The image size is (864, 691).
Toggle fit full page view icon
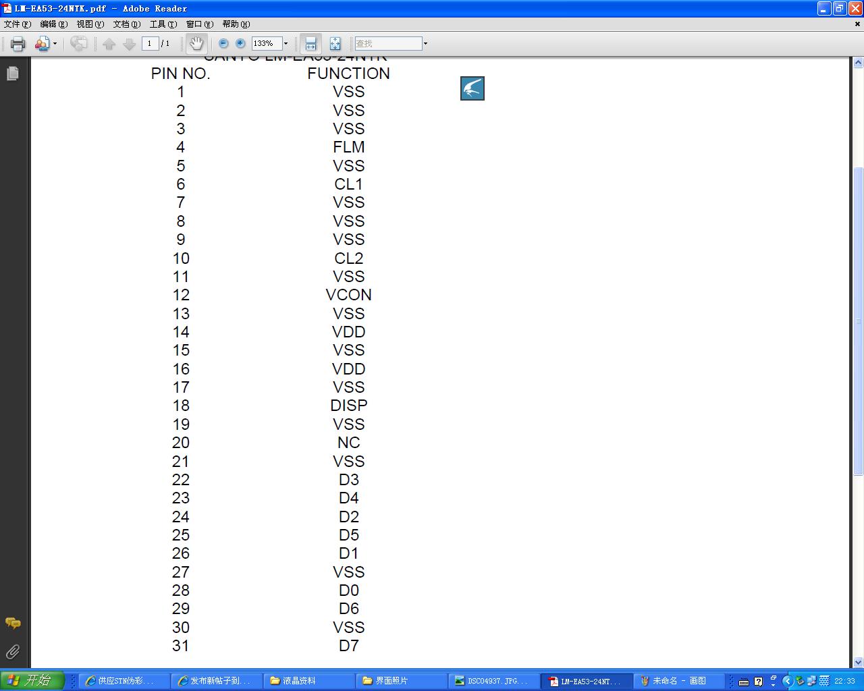point(335,44)
